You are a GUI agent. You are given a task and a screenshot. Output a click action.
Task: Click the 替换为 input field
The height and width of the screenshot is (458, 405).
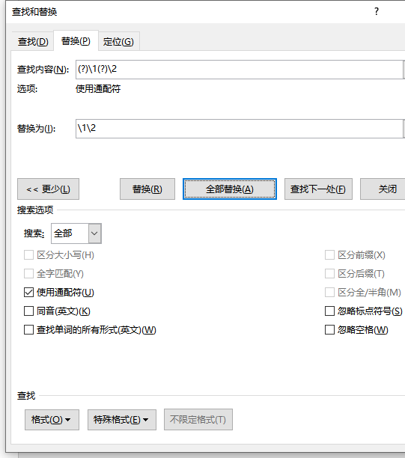(x=240, y=129)
